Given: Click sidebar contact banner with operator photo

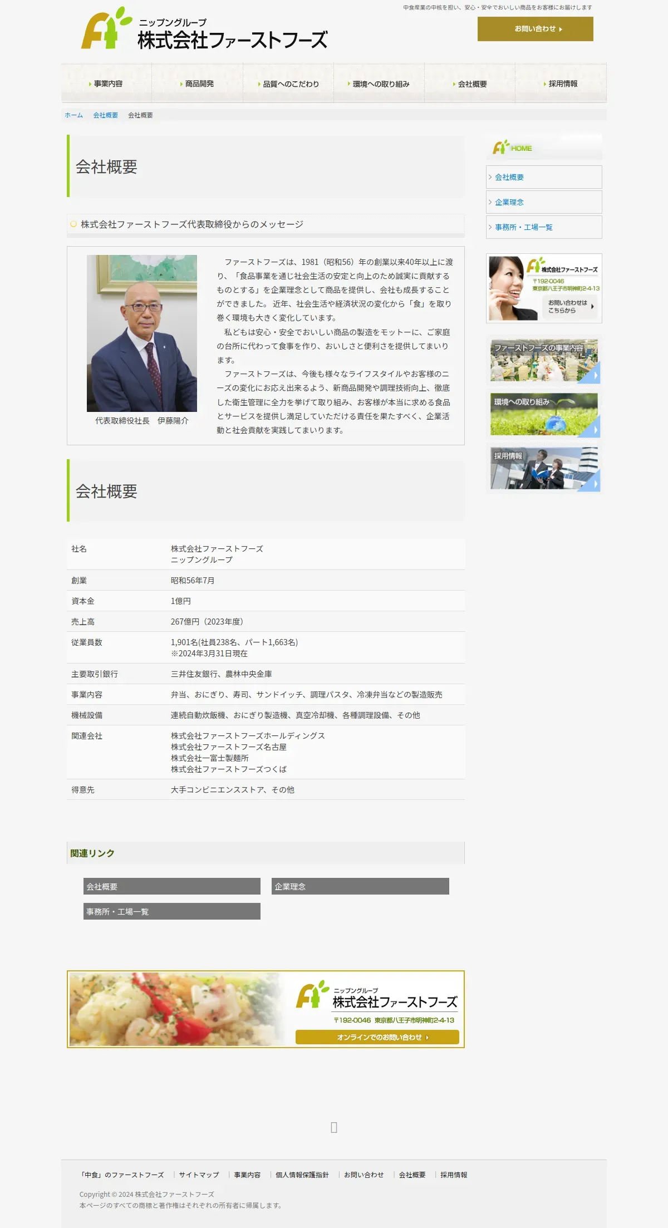Looking at the screenshot, I should coord(544,288).
